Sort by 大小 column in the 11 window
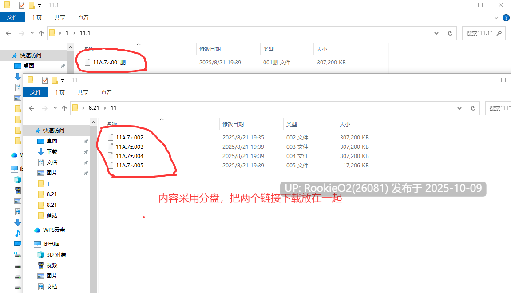511x293 pixels. point(345,124)
